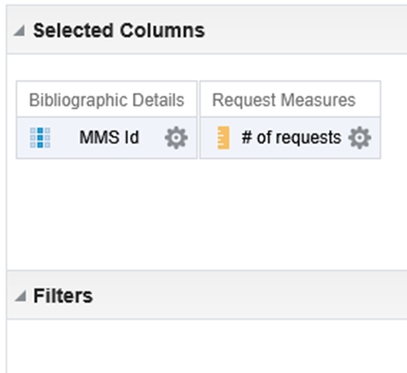This screenshot has width=407, height=373.
Task: Select the # of requests column cell
Action: [291, 138]
